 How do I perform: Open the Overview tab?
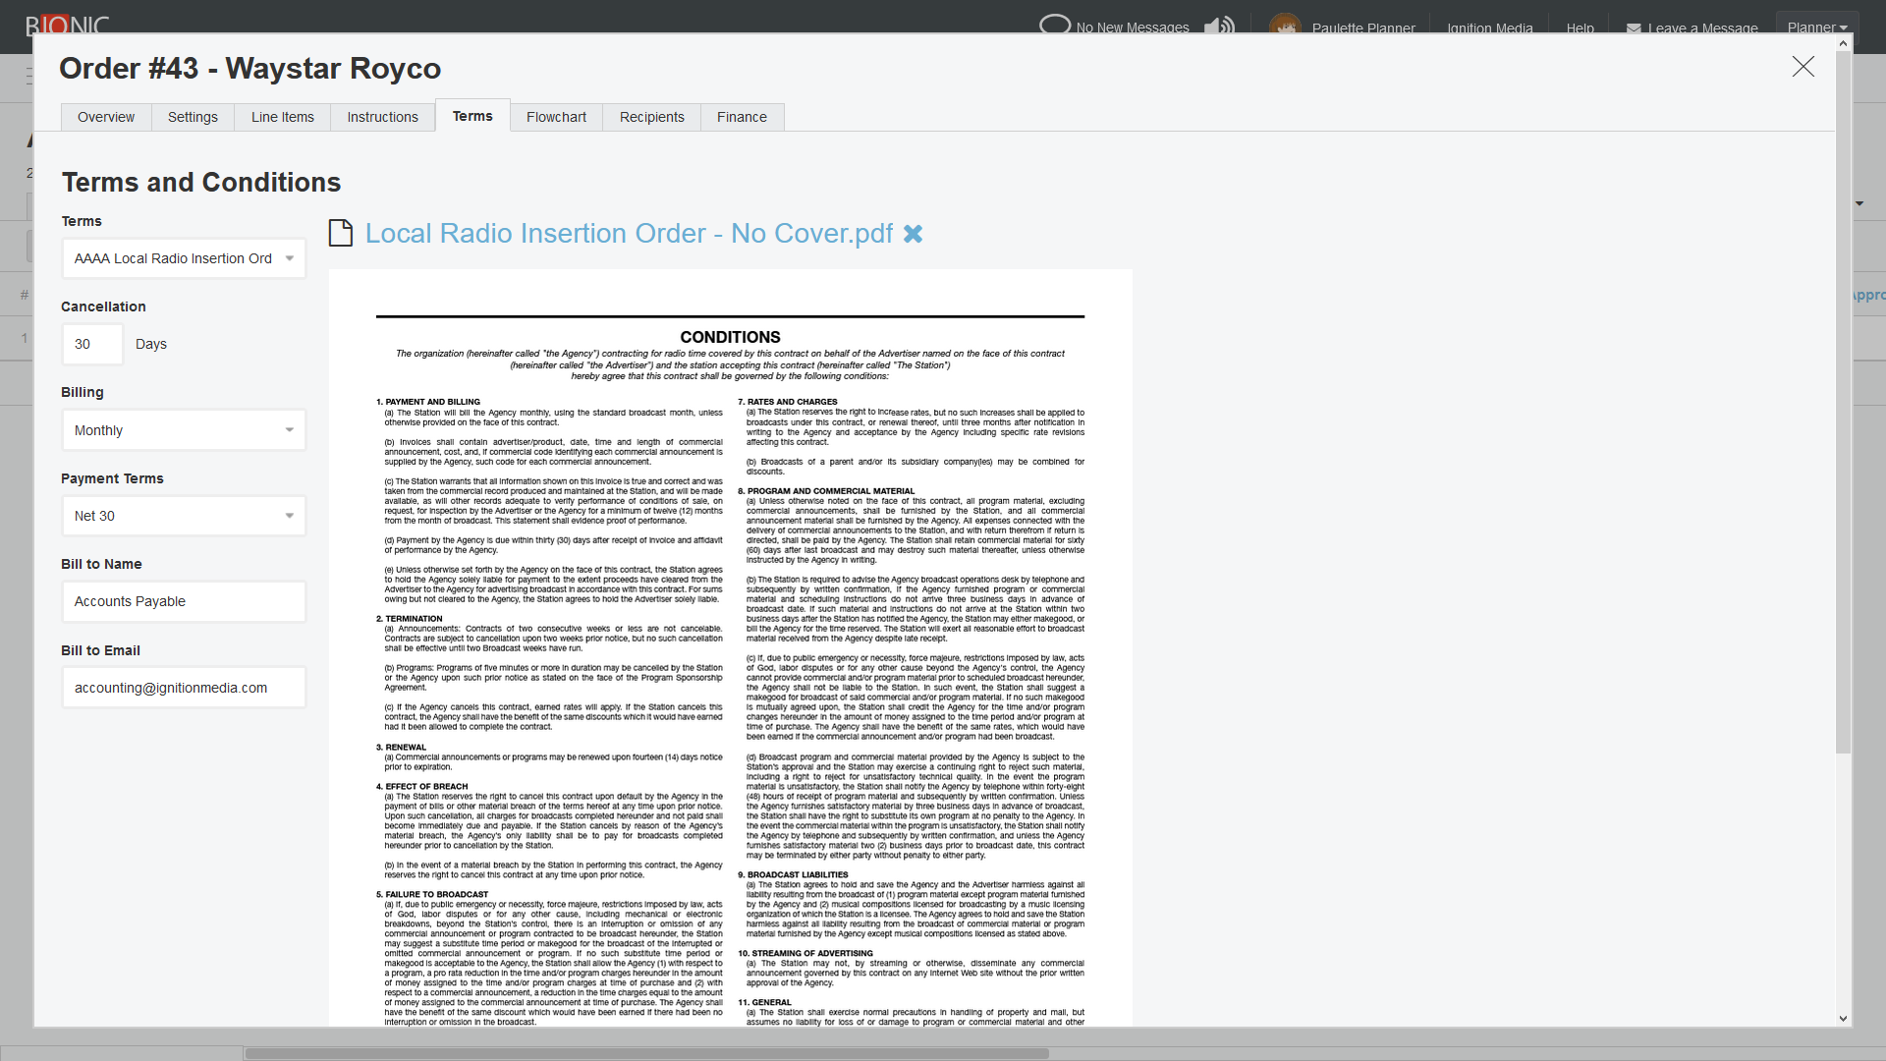point(106,117)
